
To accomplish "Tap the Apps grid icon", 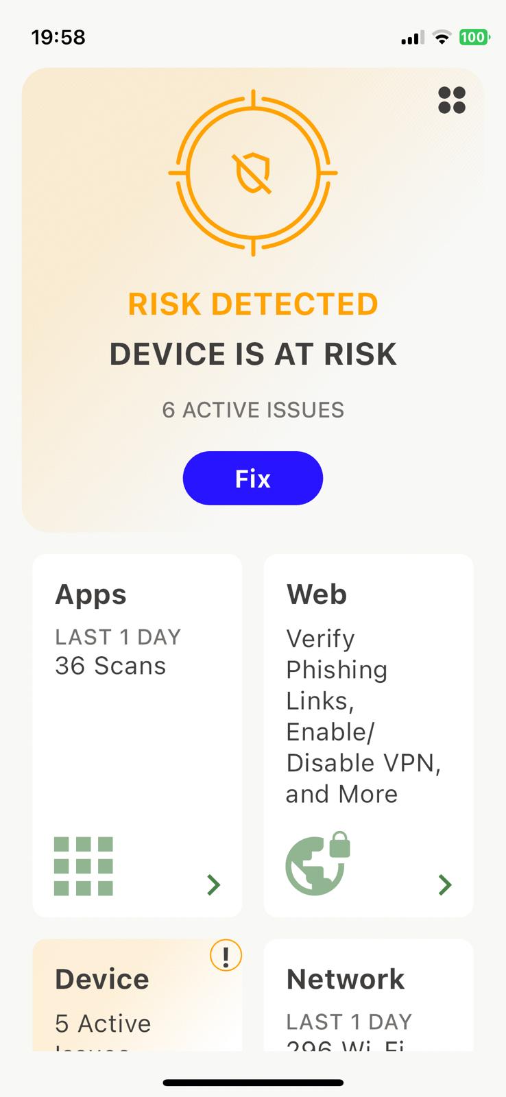I will tap(84, 866).
